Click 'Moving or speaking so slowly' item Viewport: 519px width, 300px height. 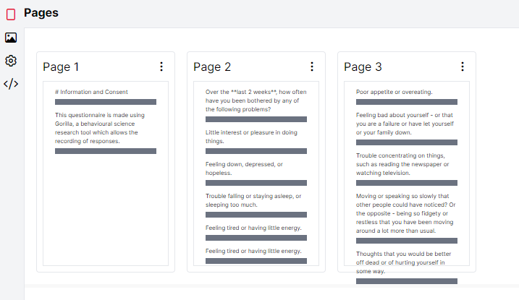coord(406,213)
